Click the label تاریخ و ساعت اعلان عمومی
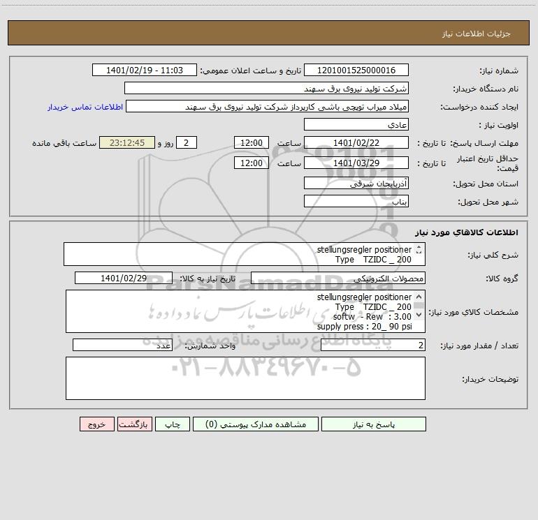The height and width of the screenshot is (520, 538). pos(251,70)
